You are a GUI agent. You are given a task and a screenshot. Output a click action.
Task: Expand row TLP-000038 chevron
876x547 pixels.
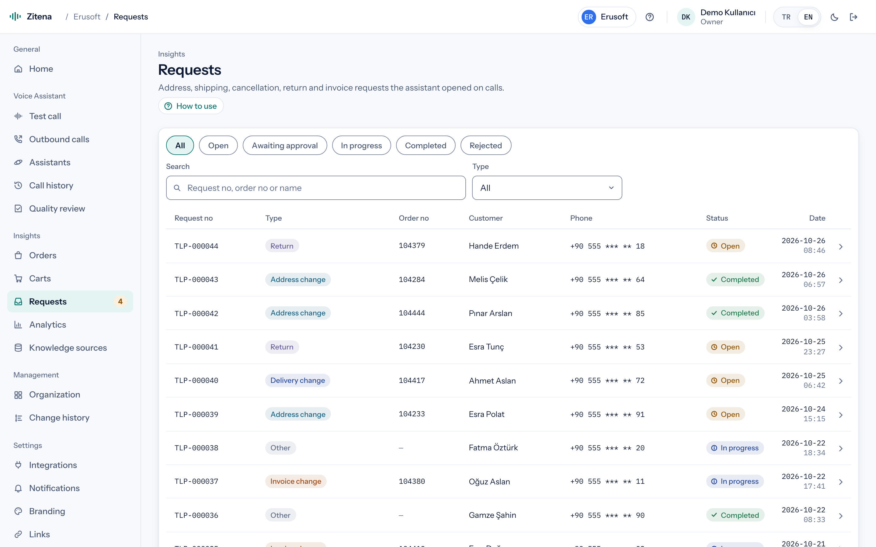pyautogui.click(x=841, y=449)
